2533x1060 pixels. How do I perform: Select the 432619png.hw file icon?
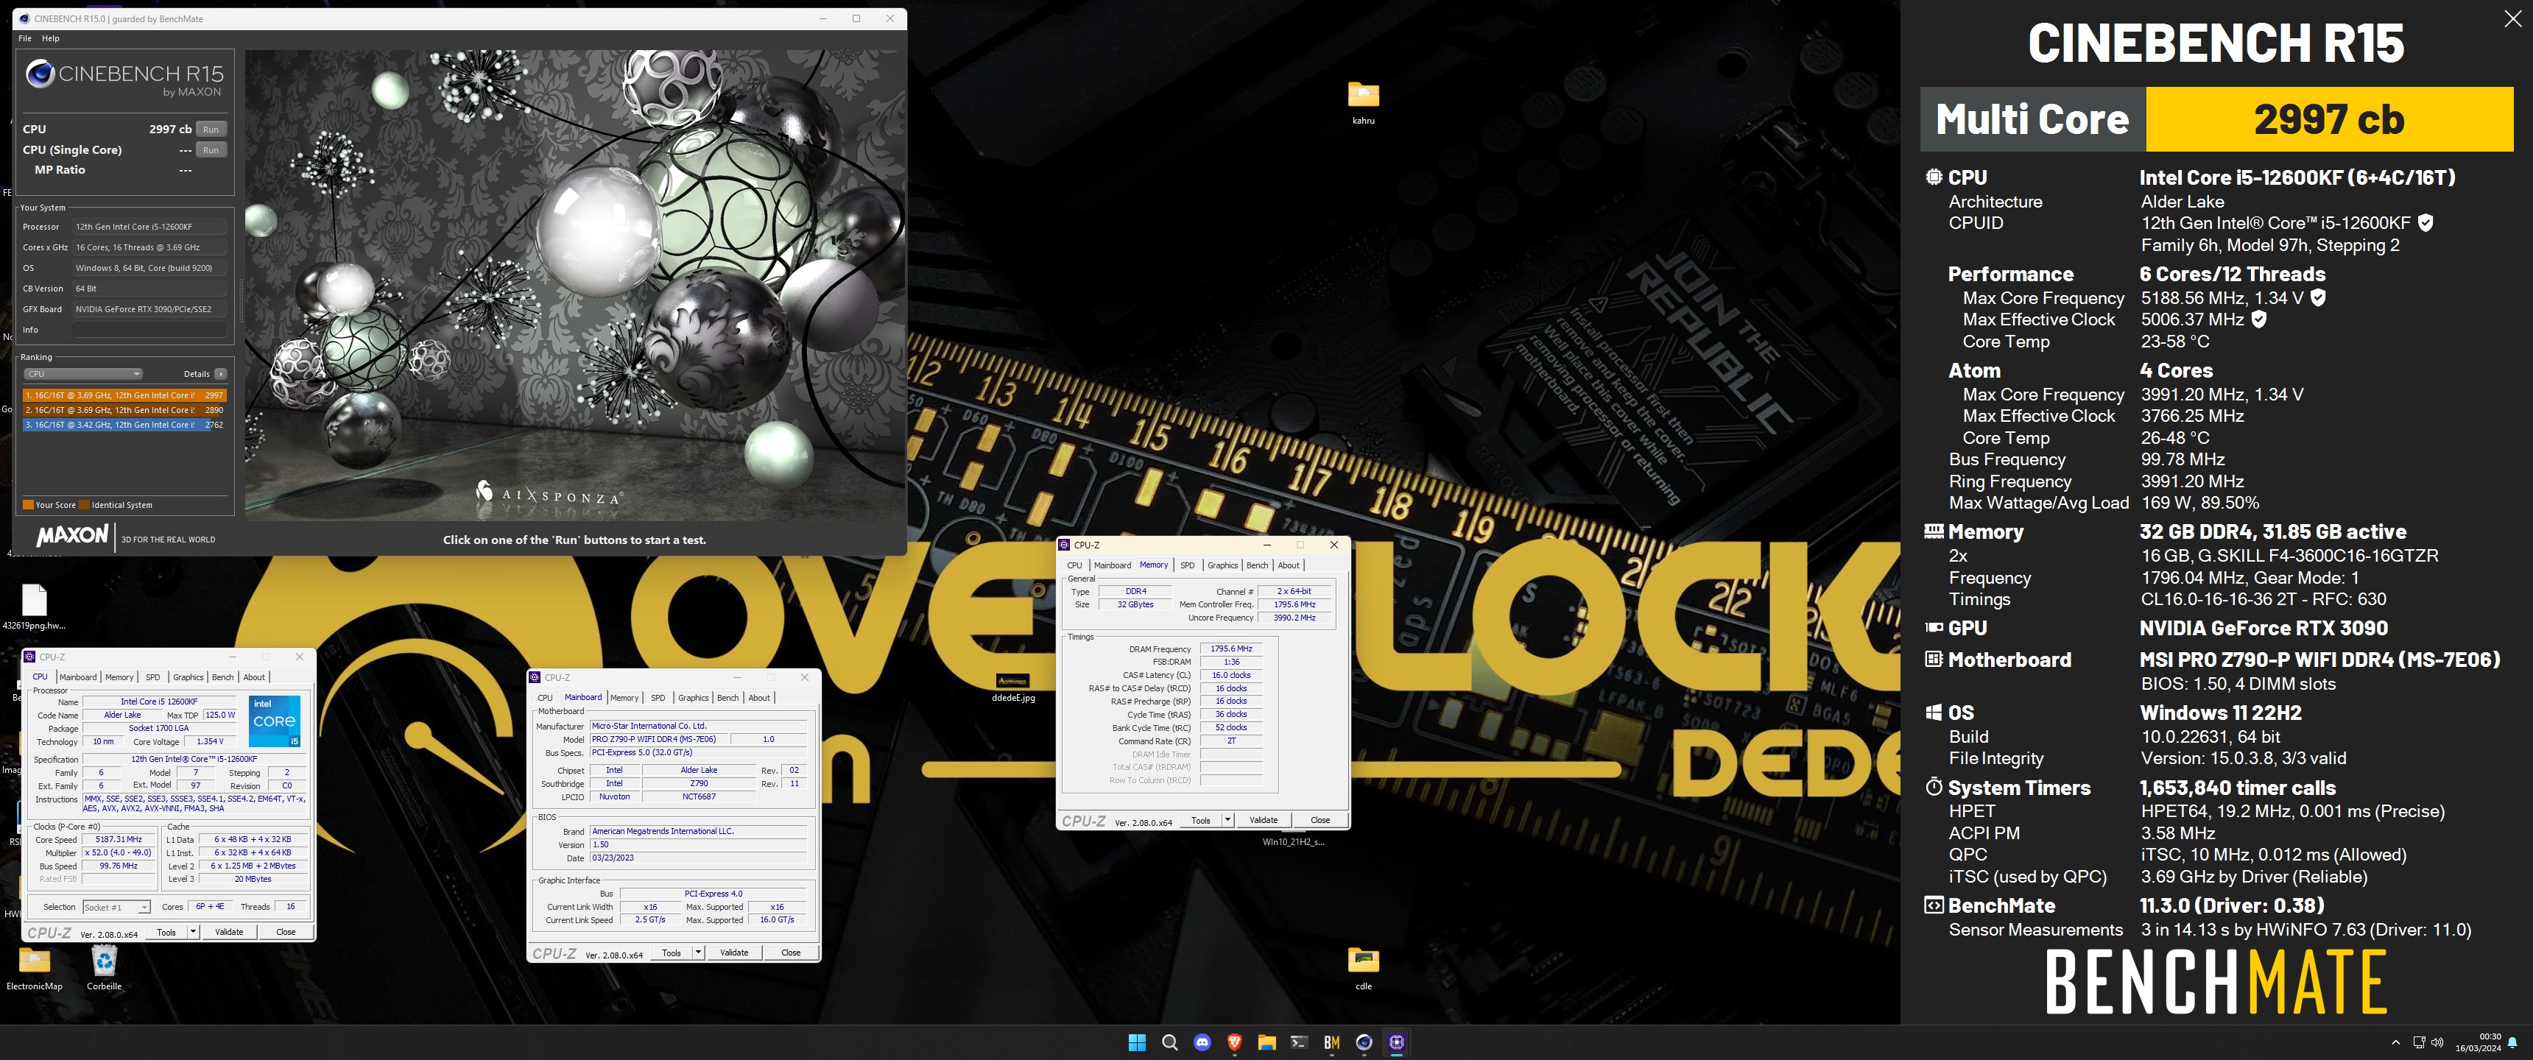33,607
